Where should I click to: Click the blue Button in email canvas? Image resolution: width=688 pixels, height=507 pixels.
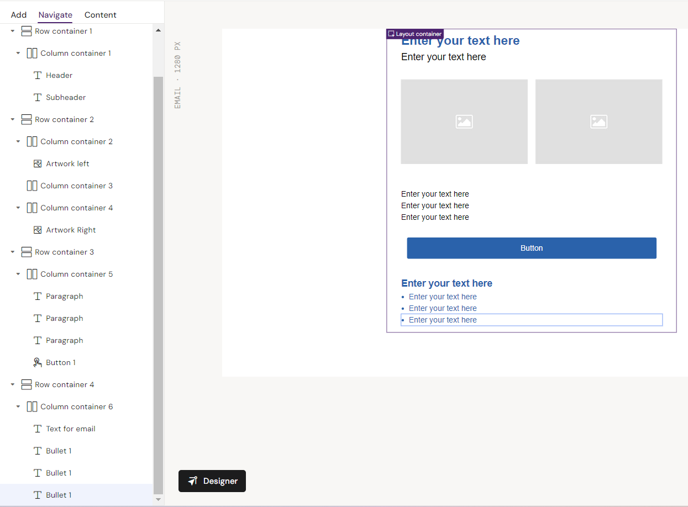click(531, 249)
